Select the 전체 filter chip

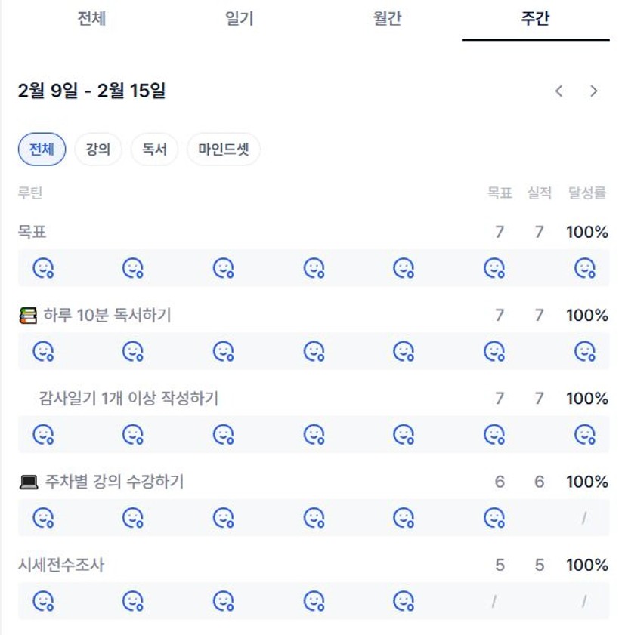click(42, 150)
